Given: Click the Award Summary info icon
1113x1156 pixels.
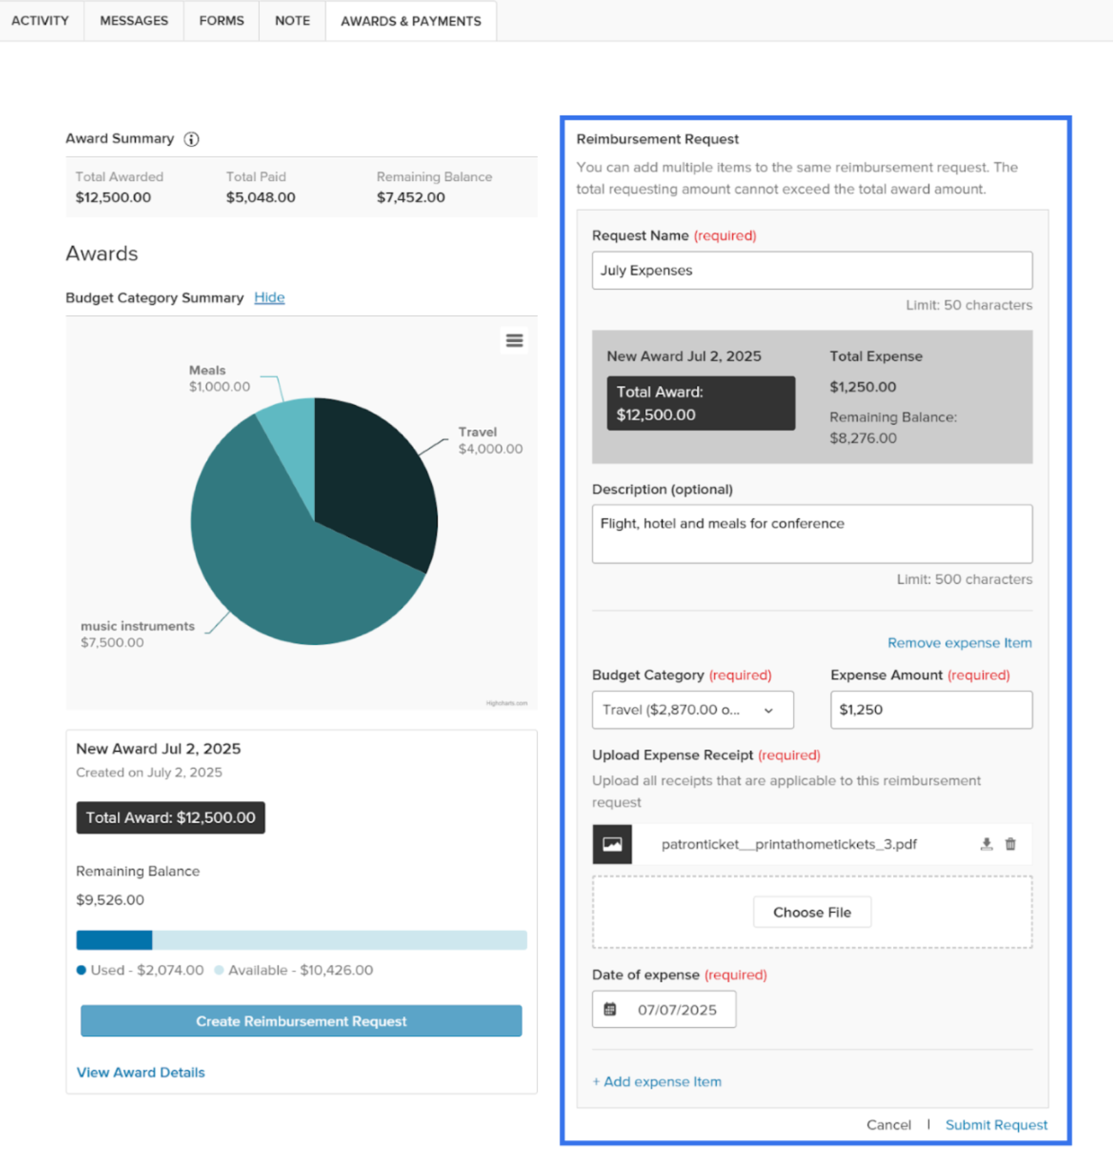Looking at the screenshot, I should pos(191,139).
